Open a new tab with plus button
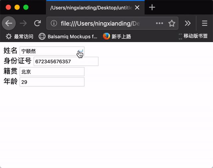The image size is (213, 168). pos(152,7)
